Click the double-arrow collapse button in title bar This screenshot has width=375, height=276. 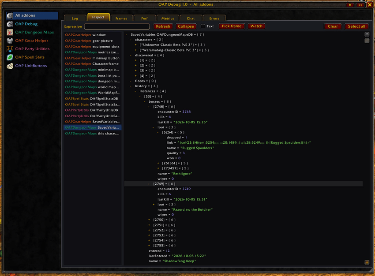coord(360,5)
